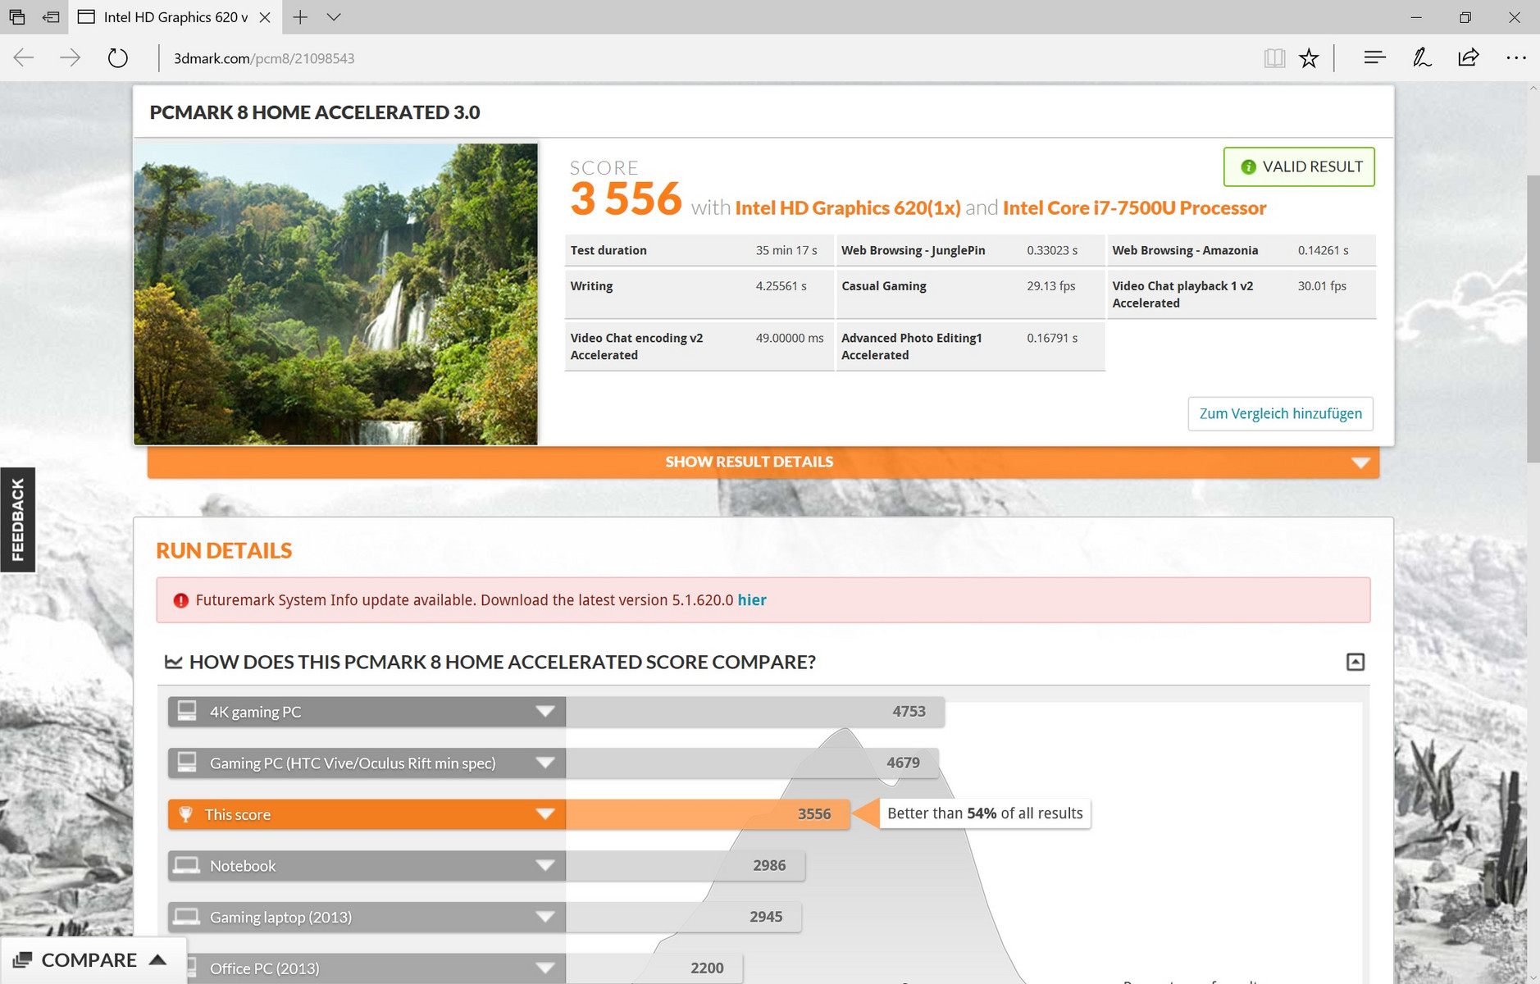The width and height of the screenshot is (1540, 984).
Task: Click Advanced Photo Editing1 Accelerated label
Action: click(x=911, y=346)
